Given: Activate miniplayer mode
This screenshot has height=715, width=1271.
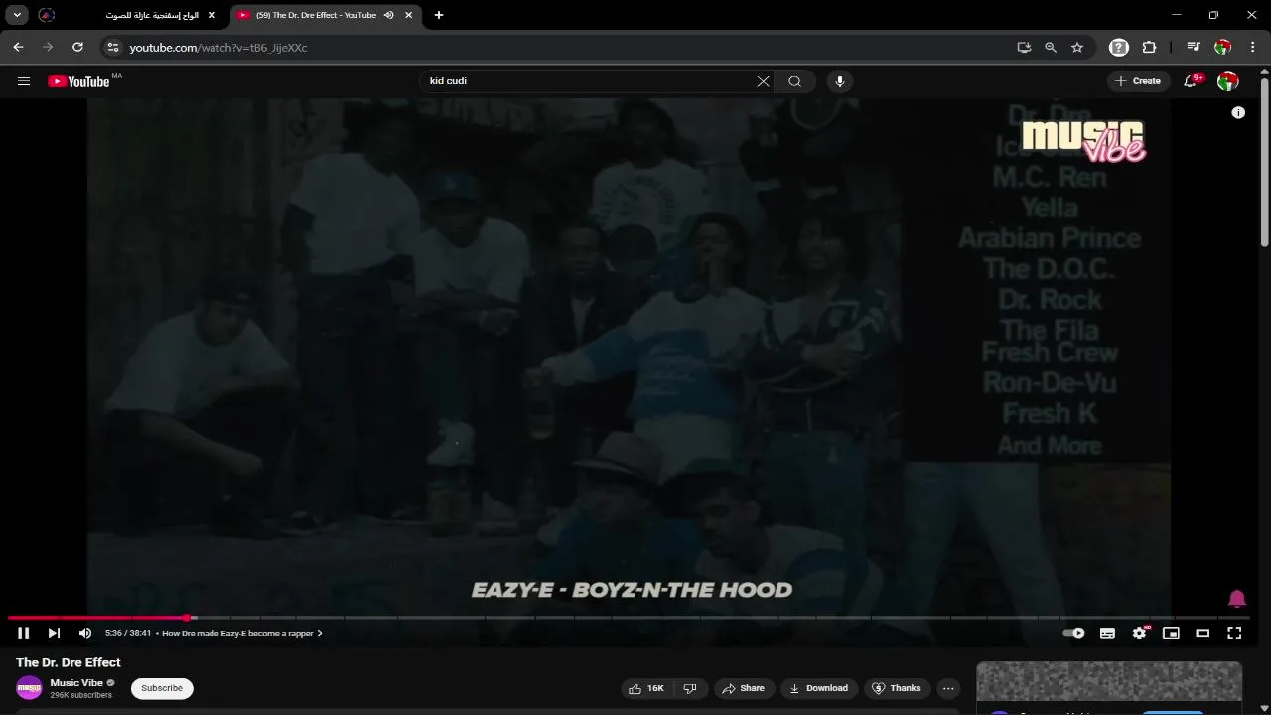Looking at the screenshot, I should (1171, 633).
